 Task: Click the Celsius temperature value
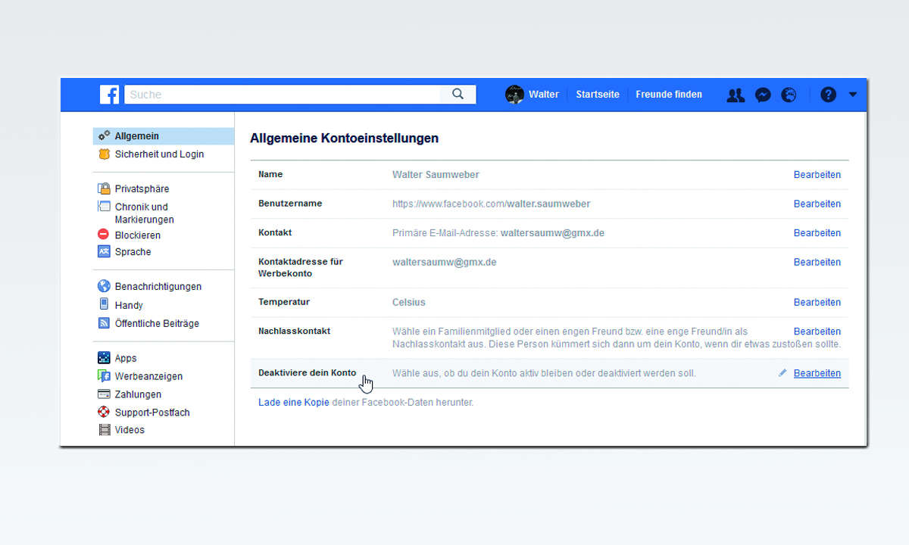[x=409, y=302]
